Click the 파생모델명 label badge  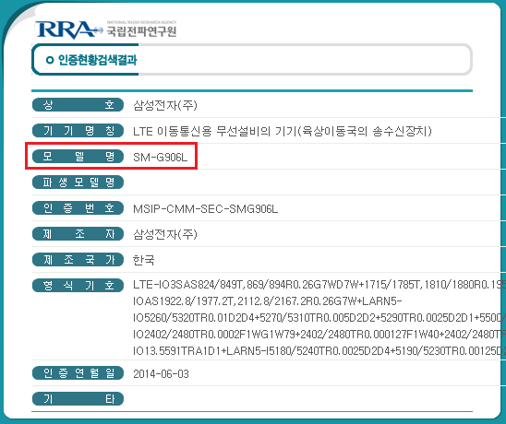pyautogui.click(x=78, y=182)
